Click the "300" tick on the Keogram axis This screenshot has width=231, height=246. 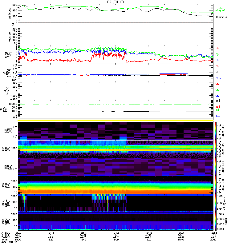[15, 29]
